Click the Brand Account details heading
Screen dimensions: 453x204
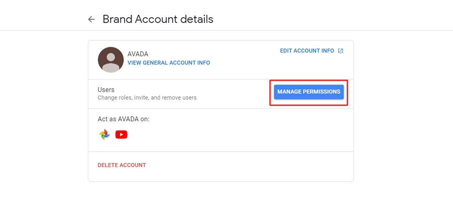pos(158,19)
